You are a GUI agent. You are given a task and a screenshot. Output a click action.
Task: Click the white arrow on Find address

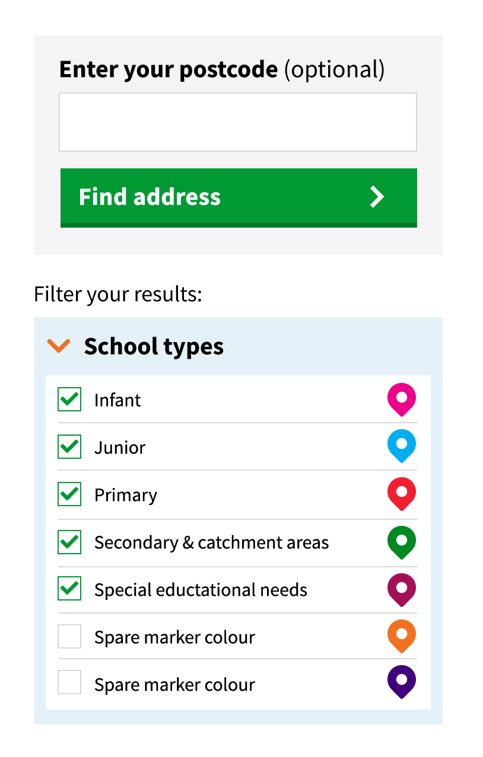click(x=377, y=196)
